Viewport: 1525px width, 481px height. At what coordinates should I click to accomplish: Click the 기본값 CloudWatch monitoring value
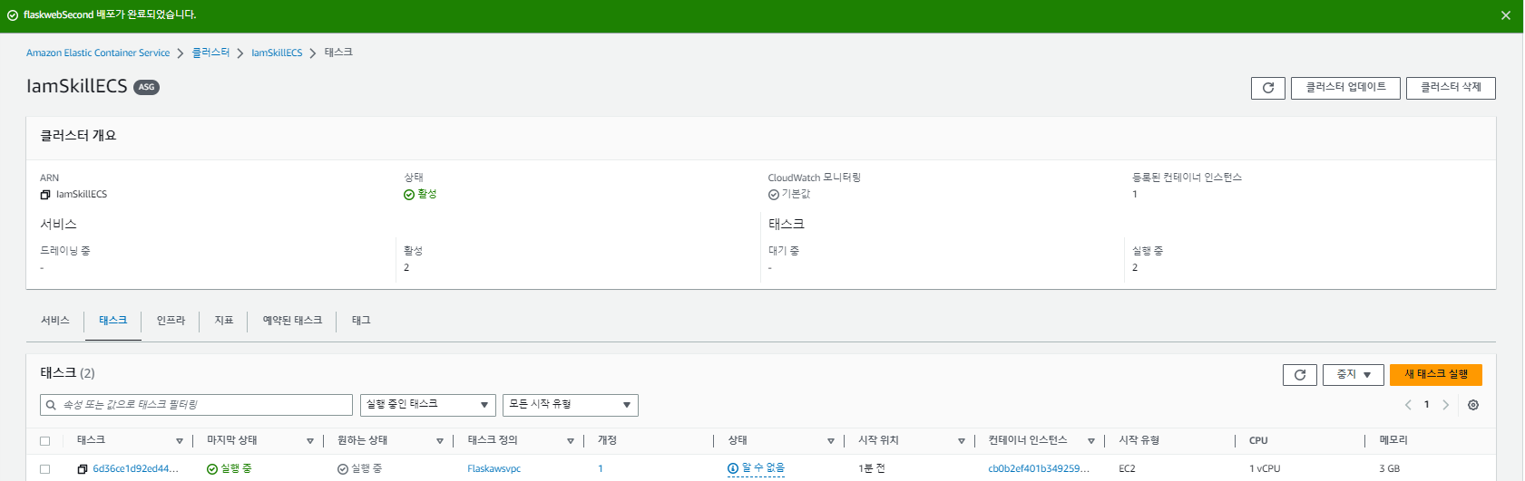[796, 195]
